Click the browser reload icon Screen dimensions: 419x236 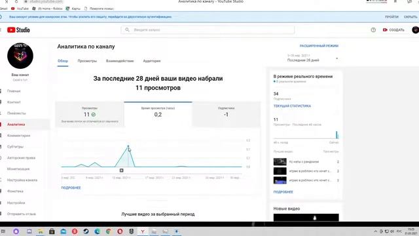tap(16, 1)
